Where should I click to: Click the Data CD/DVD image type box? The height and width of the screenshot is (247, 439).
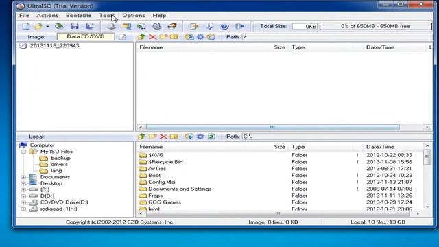(x=85, y=36)
